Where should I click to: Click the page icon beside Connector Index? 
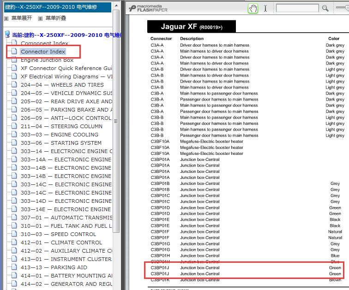tap(14, 51)
